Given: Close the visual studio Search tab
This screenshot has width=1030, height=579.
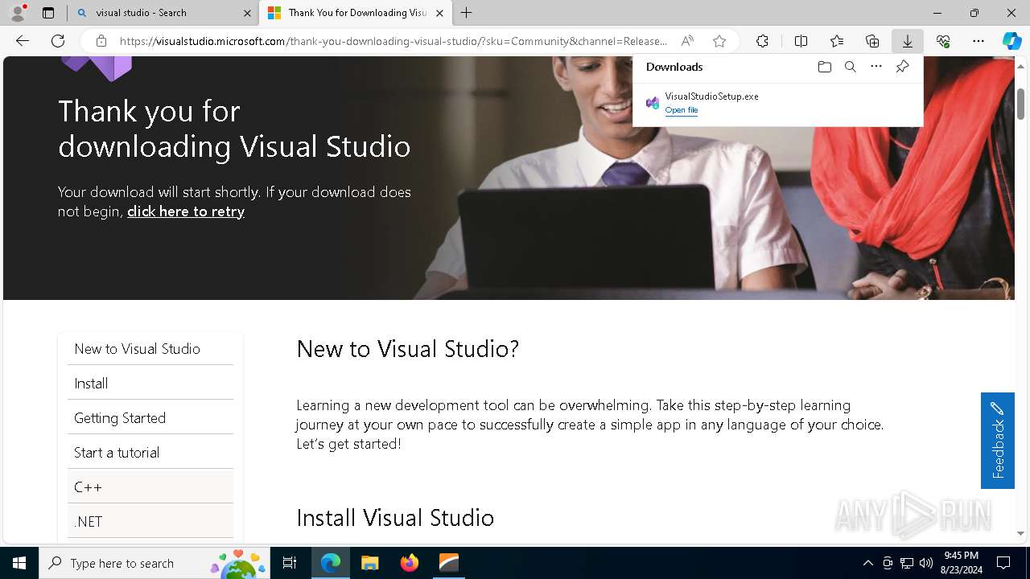Looking at the screenshot, I should (x=247, y=13).
